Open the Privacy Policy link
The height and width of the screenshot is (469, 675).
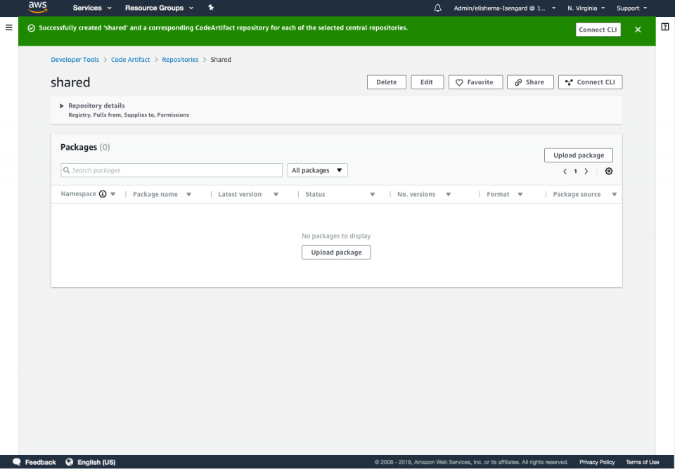pos(597,462)
